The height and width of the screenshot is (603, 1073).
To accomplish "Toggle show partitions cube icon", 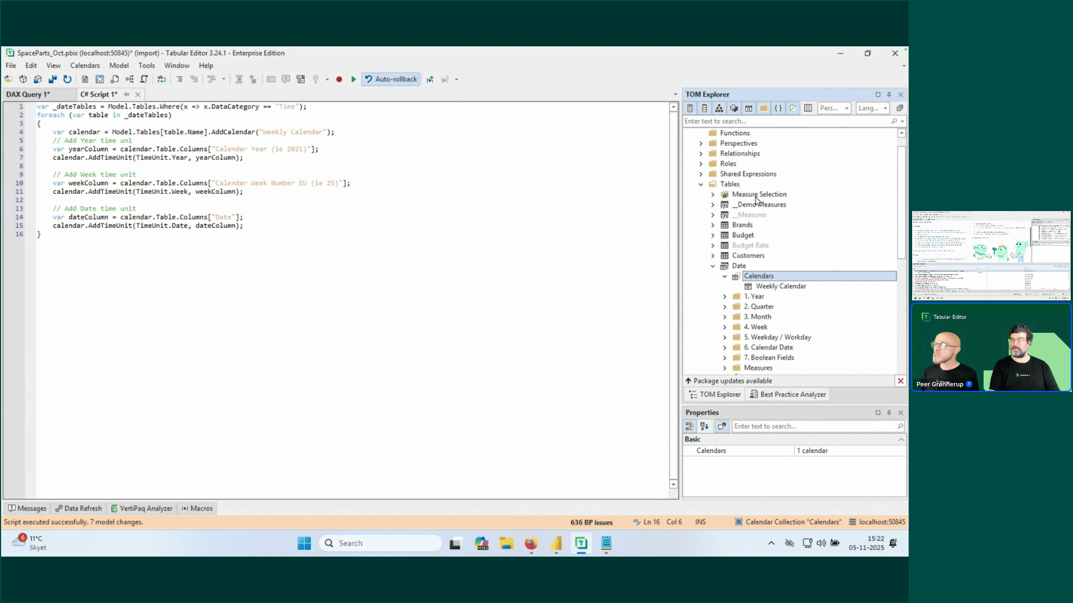I will coord(734,108).
